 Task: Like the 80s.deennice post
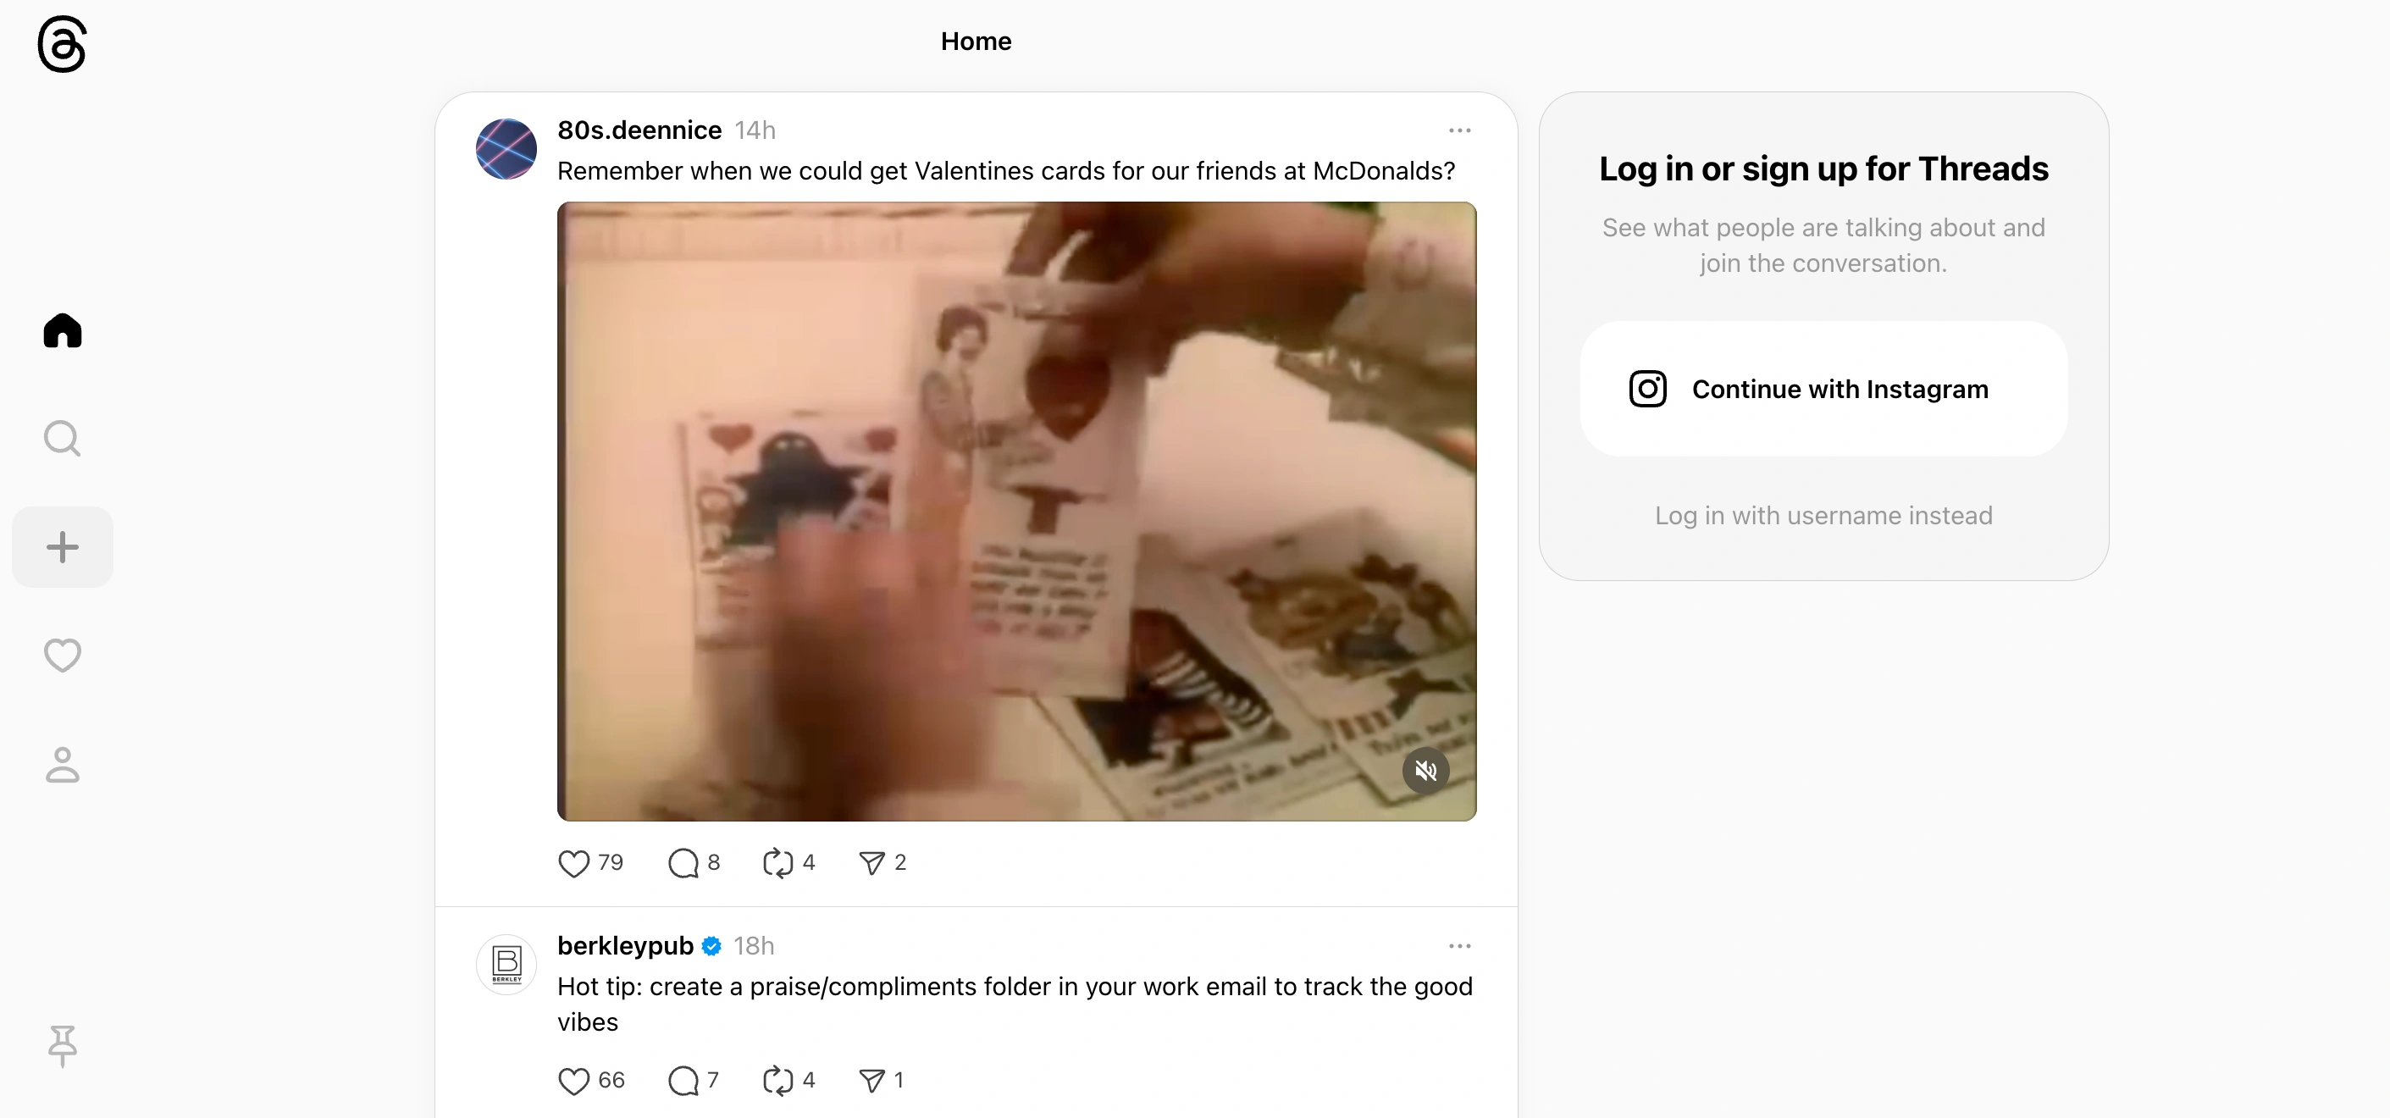coord(573,863)
